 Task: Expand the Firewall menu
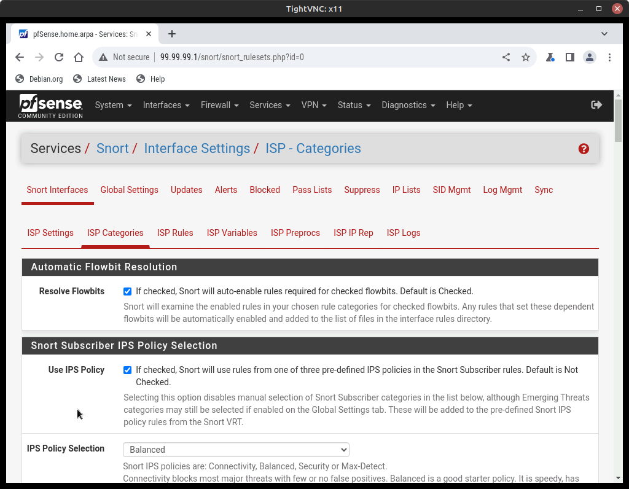click(219, 105)
